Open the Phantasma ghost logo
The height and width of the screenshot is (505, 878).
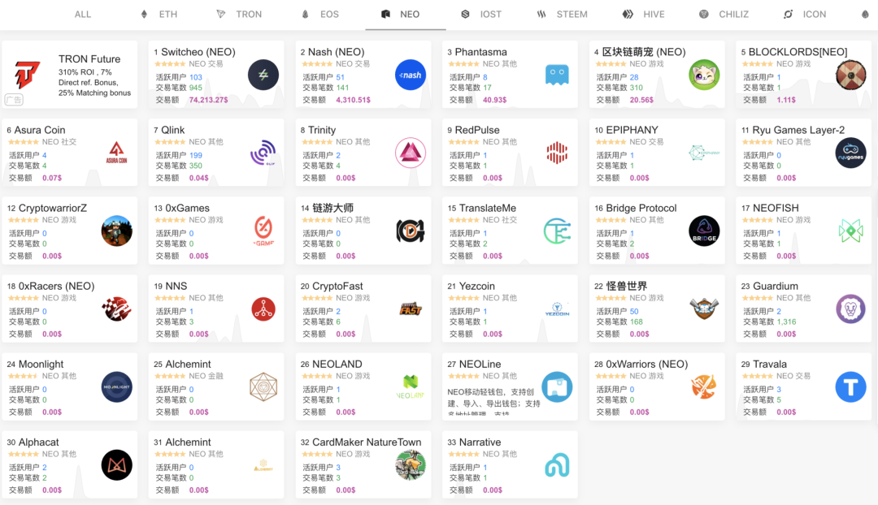557,75
